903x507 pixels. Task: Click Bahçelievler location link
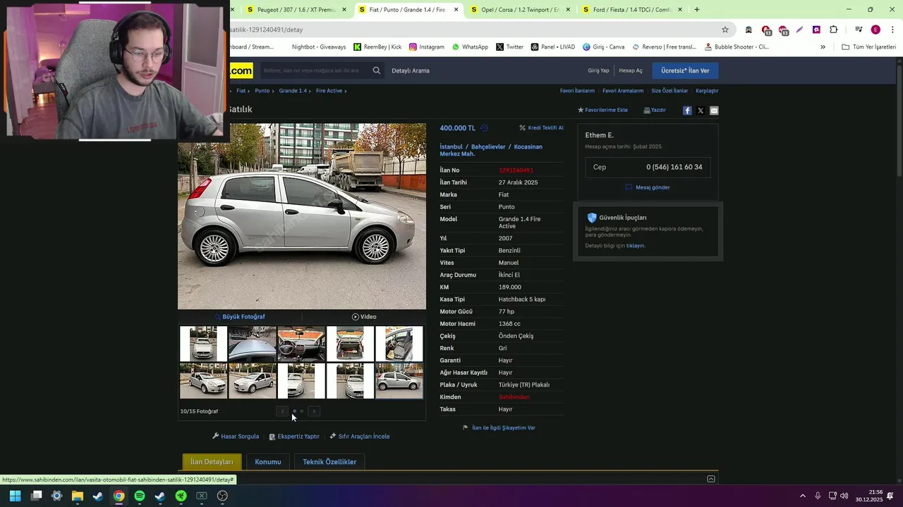pos(488,146)
